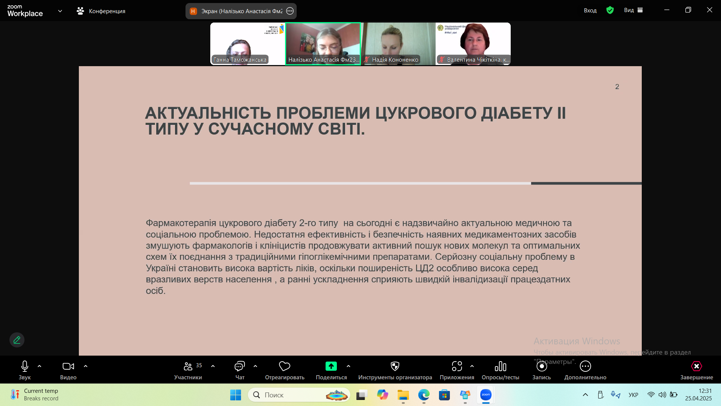Viewport: 721px width, 406px height.
Task: Switch to the Zoom taskbar icon
Action: (x=486, y=395)
